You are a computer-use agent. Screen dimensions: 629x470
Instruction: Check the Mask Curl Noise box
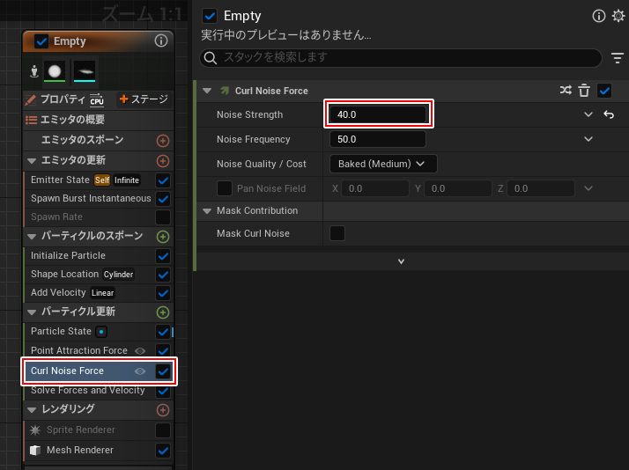click(337, 233)
